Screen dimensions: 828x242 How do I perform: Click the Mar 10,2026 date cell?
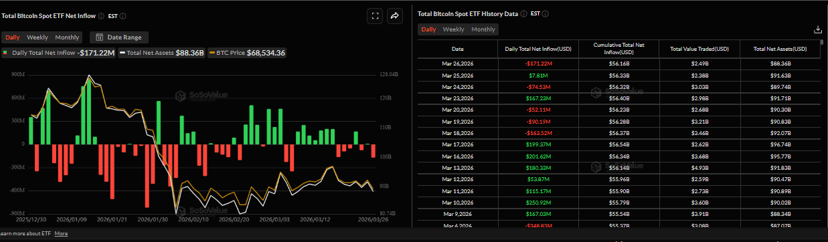coord(457,203)
